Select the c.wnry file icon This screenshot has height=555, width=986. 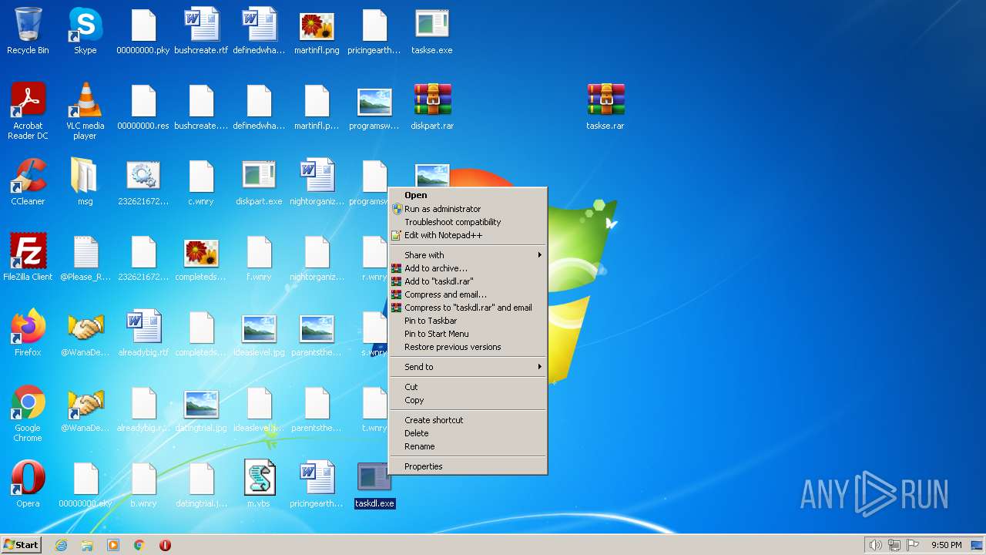pyautogui.click(x=201, y=182)
